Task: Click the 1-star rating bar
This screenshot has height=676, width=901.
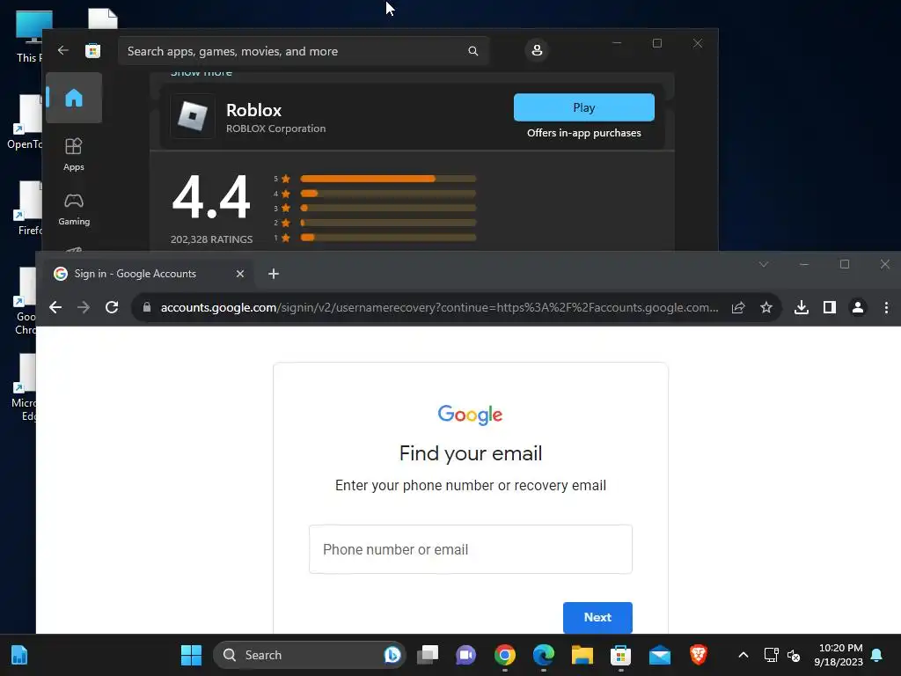Action: (388, 238)
